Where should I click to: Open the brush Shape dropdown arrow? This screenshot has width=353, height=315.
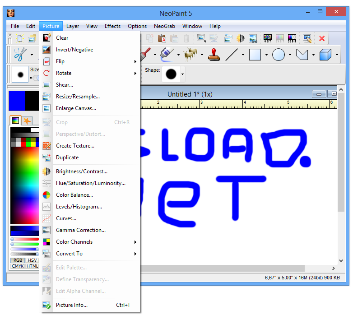(182, 74)
